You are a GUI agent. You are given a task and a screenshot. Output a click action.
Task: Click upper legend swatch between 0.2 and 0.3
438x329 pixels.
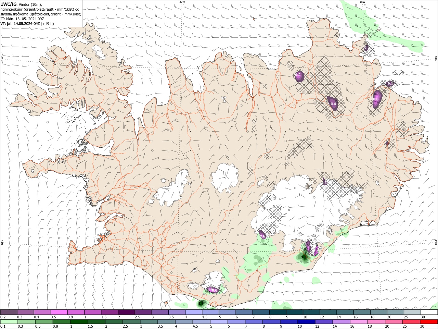click(9, 312)
